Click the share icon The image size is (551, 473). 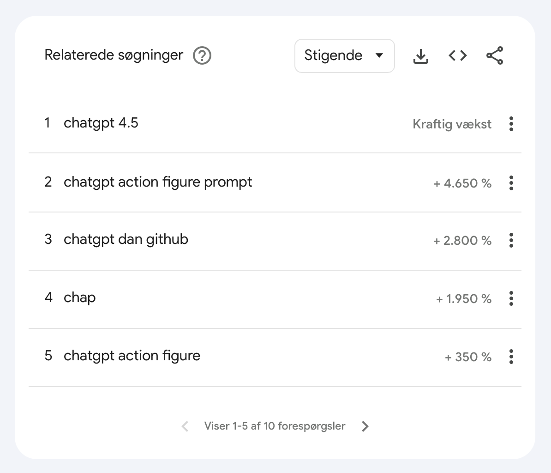coord(495,56)
